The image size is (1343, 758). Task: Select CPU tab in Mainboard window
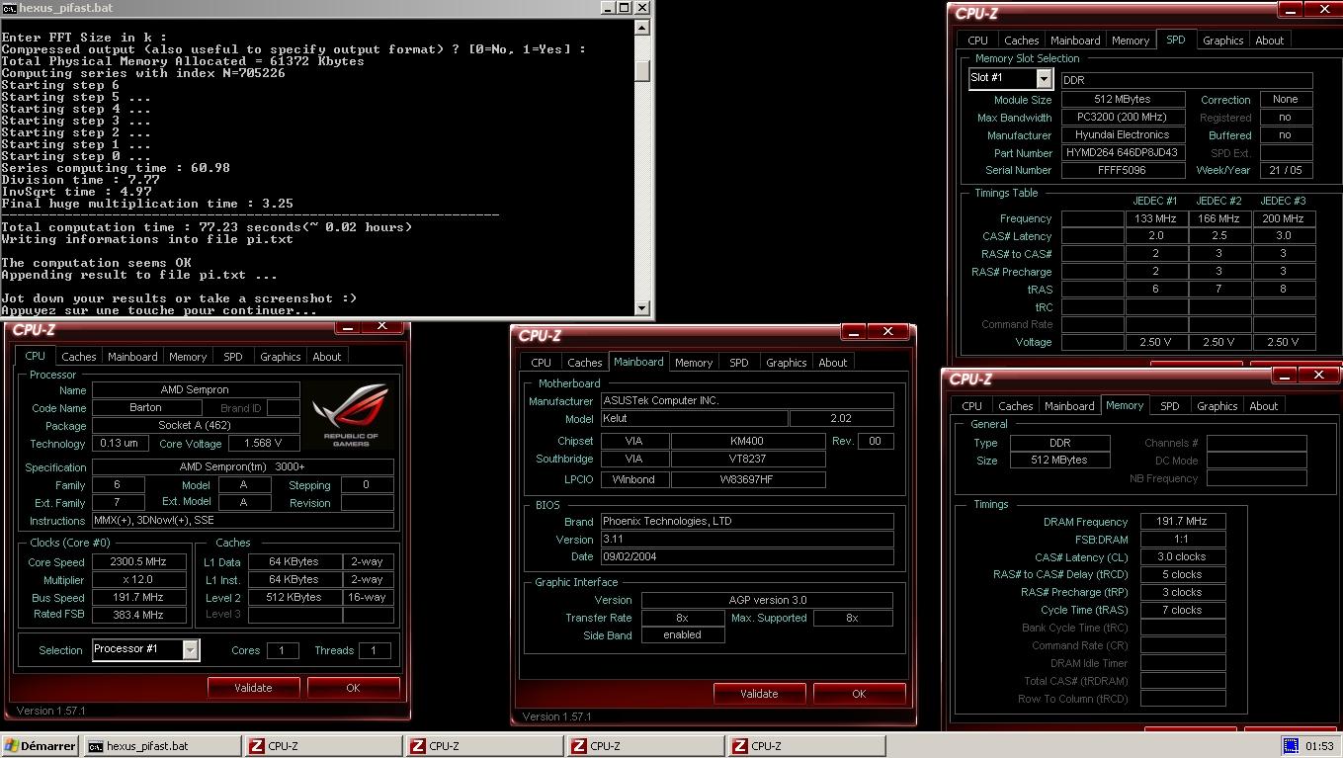pyautogui.click(x=541, y=363)
